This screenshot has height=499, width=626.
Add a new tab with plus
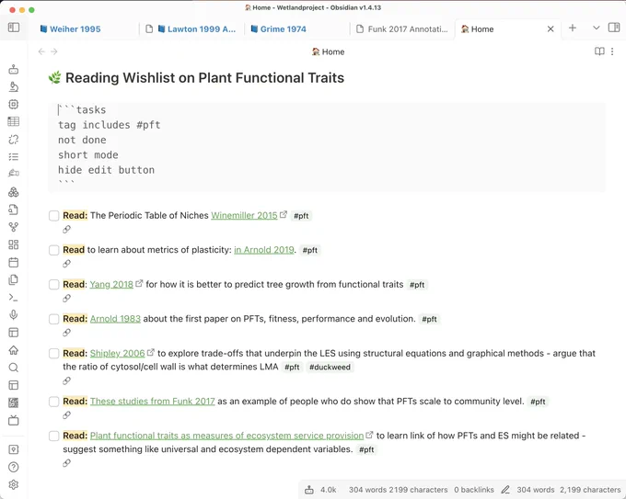572,28
